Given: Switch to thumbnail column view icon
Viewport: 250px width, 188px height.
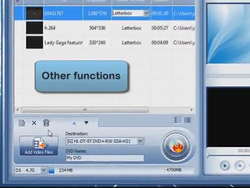Looking at the screenshot, I should tap(187, 120).
